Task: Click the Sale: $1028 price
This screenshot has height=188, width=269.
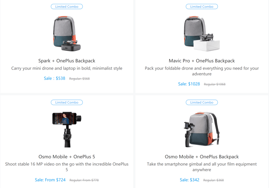Action: [x=189, y=84]
